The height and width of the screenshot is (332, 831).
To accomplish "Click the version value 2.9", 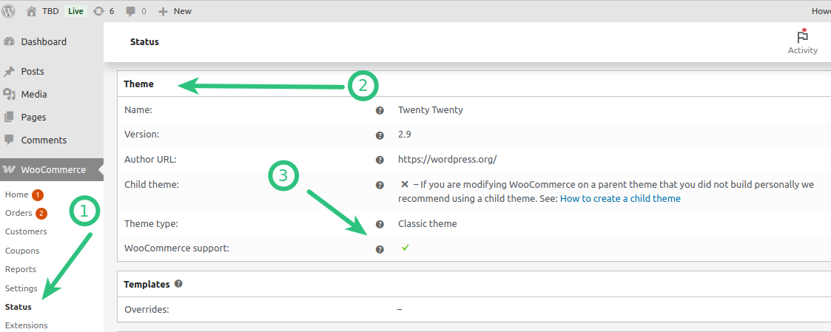I will coord(404,135).
